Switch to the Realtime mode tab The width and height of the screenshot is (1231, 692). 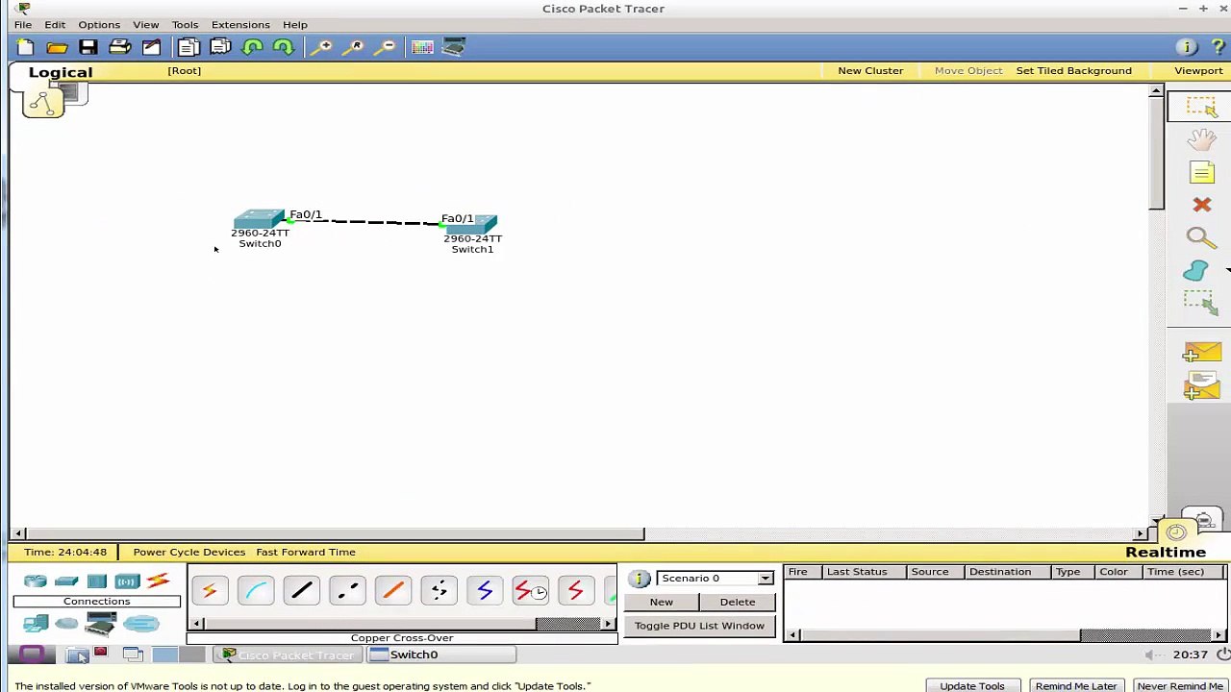pos(1166,552)
